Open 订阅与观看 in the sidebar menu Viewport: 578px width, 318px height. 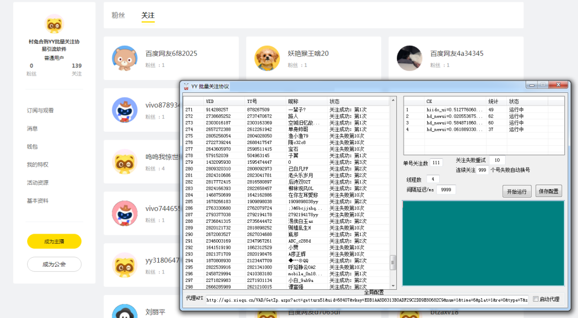pyautogui.click(x=40, y=110)
